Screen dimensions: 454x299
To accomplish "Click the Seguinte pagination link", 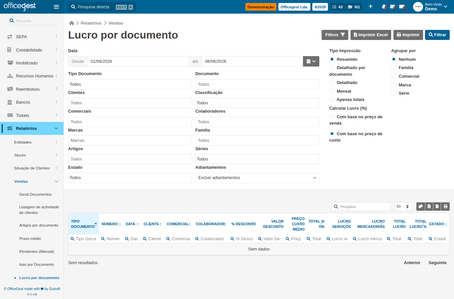I will 437,263.
